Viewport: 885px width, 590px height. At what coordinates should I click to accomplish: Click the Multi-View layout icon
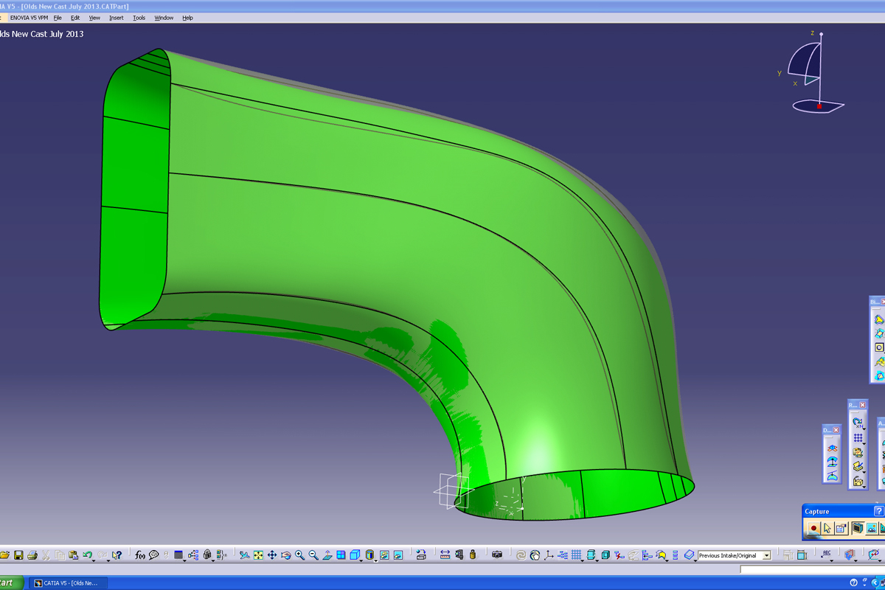[x=341, y=555]
